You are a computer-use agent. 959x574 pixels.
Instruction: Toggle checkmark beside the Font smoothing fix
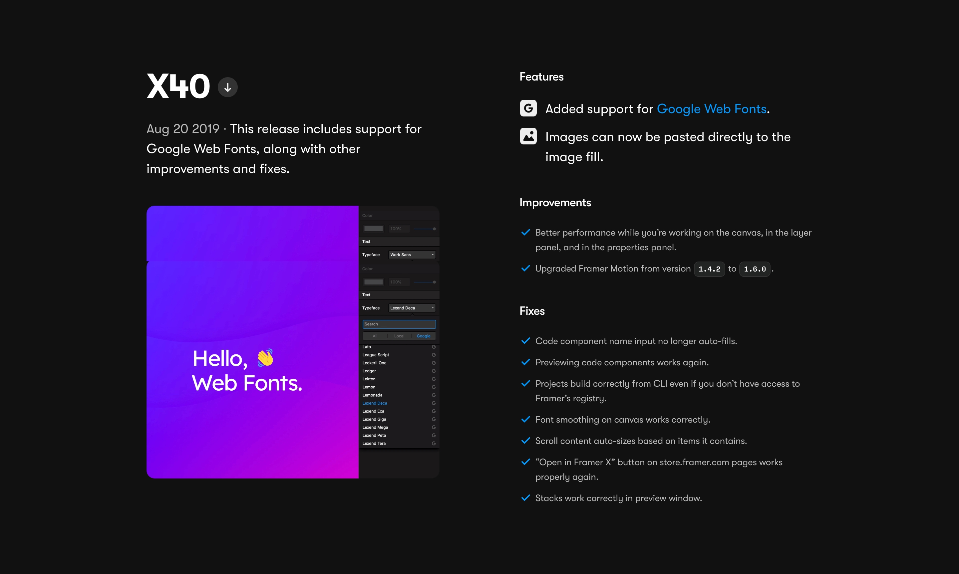(525, 419)
